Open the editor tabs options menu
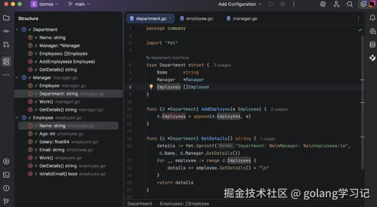Image resolution: width=377 pixels, height=207 pixels. pyautogui.click(x=359, y=18)
